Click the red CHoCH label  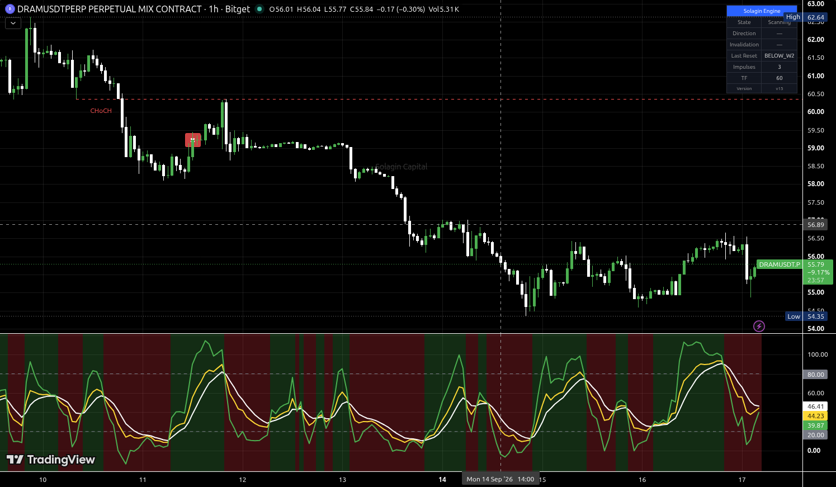click(101, 111)
